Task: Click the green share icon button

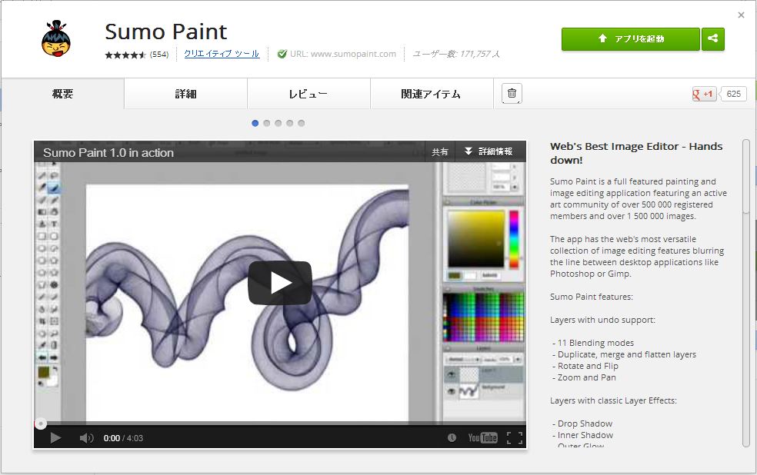Action: [713, 39]
